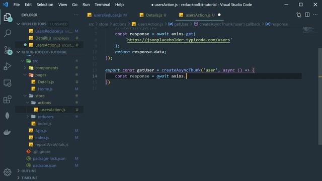
Task: Click store breadcrumb segment
Action: pos(103,24)
